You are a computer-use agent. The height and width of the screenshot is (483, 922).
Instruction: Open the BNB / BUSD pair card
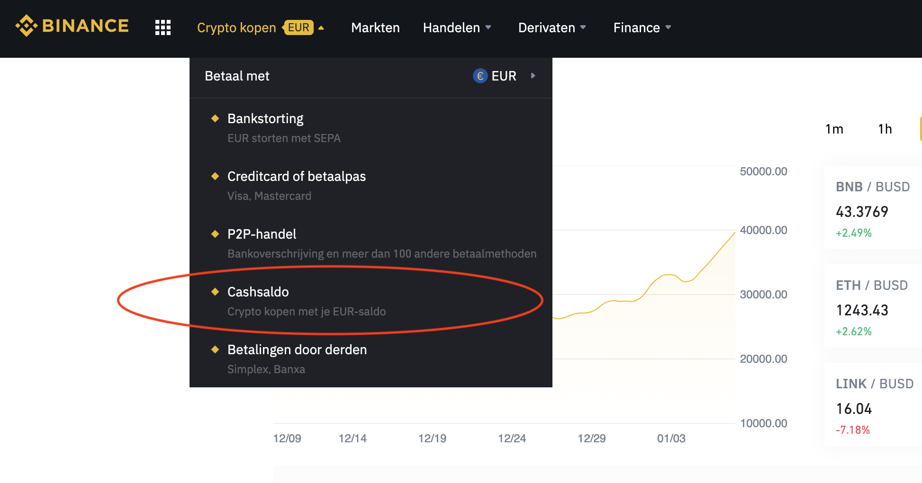pyautogui.click(x=873, y=207)
